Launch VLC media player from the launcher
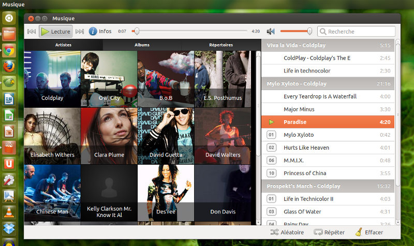414x246 pixels. click(9, 212)
